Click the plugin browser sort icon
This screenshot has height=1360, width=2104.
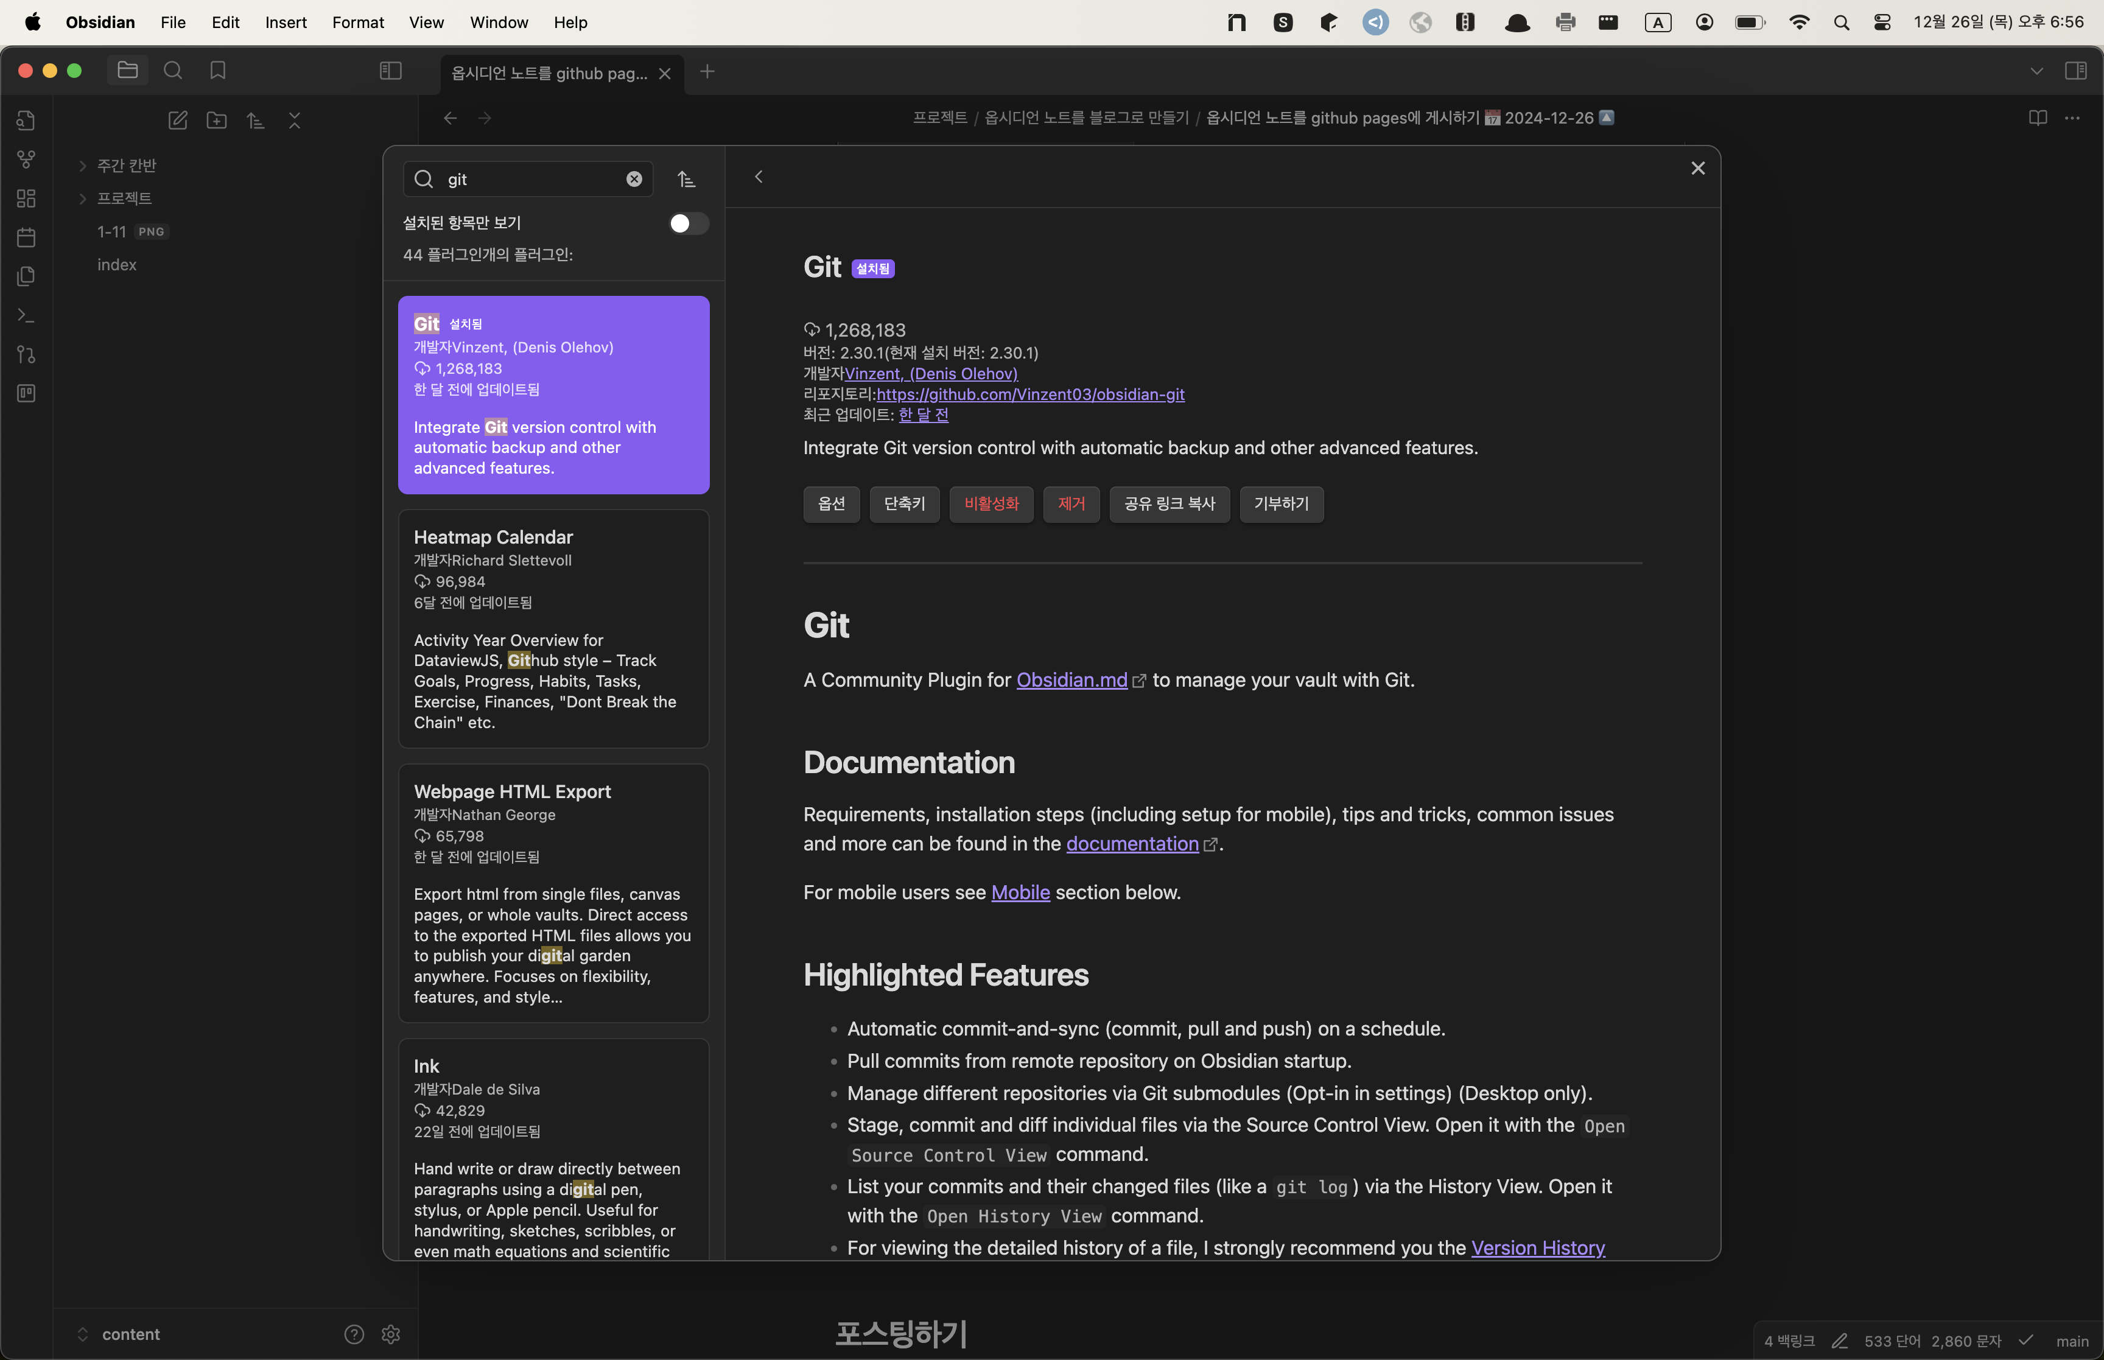[686, 179]
